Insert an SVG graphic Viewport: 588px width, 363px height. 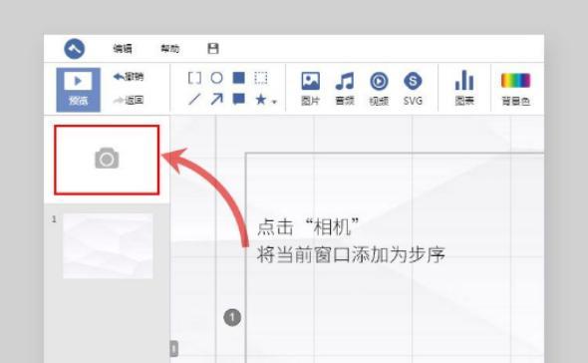point(413,89)
